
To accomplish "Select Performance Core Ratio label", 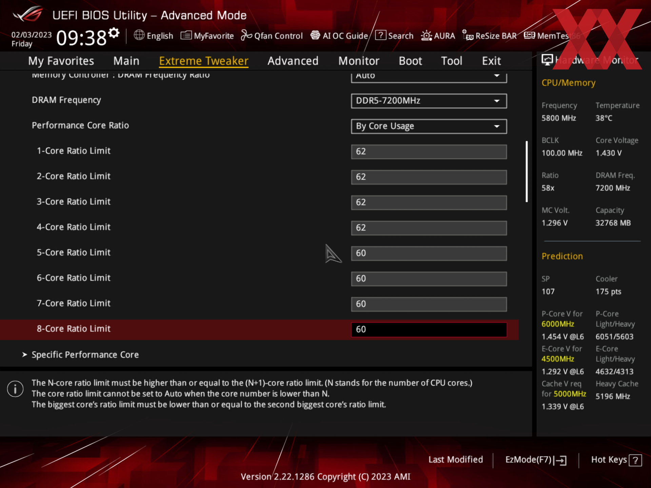I will coord(80,125).
